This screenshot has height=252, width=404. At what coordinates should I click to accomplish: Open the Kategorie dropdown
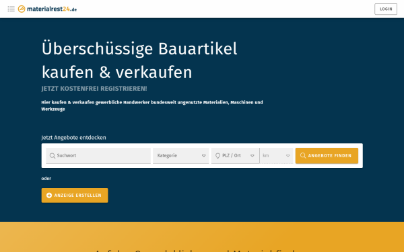pos(181,156)
